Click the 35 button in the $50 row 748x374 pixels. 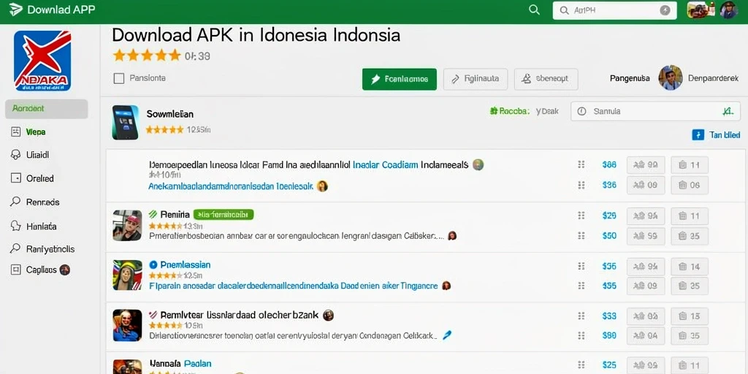point(690,236)
